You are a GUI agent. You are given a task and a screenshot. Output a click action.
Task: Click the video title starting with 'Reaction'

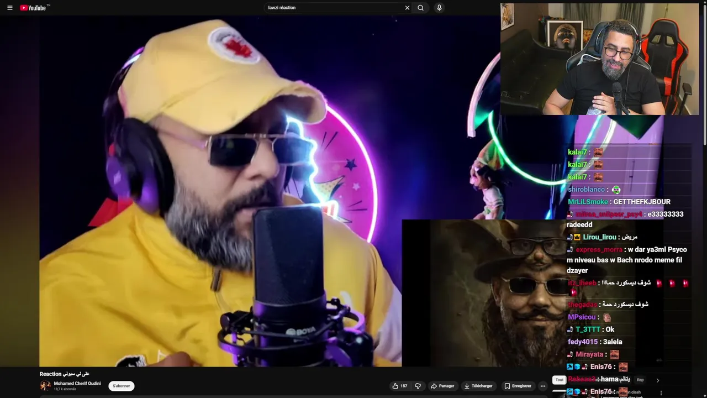coord(64,374)
